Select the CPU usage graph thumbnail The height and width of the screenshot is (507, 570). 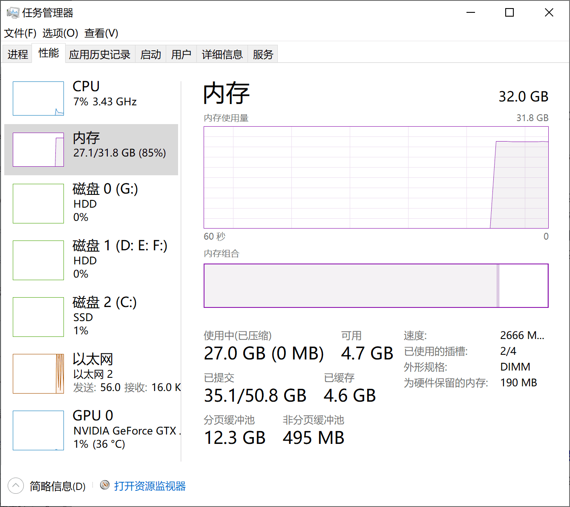click(38, 99)
